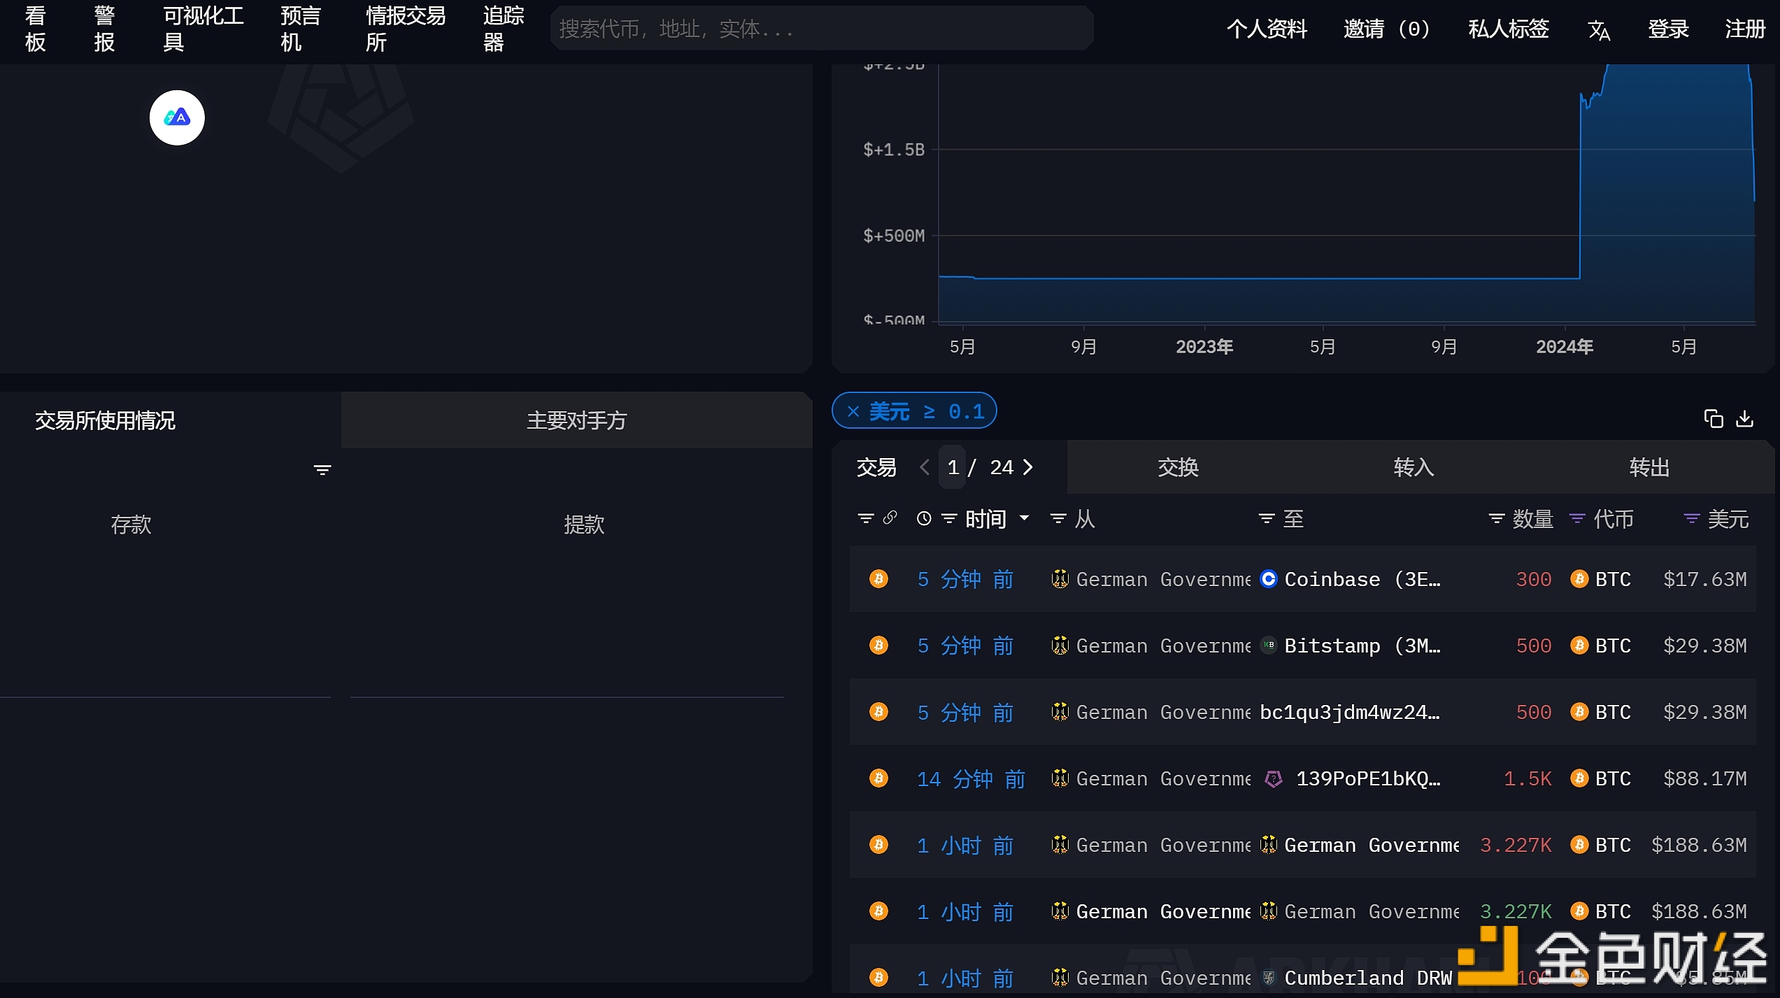1780x998 pixels.
Task: Go to previous transactions page
Action: 925,467
